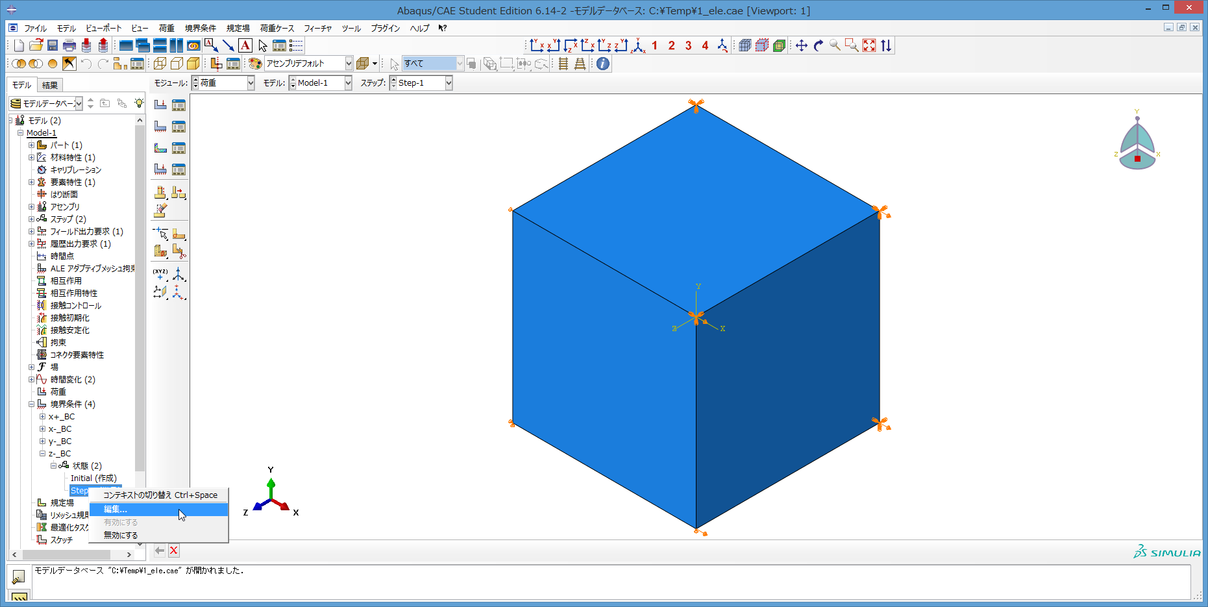Click the model tree horizontal scrollbar
The width and height of the screenshot is (1208, 607).
click(x=66, y=554)
